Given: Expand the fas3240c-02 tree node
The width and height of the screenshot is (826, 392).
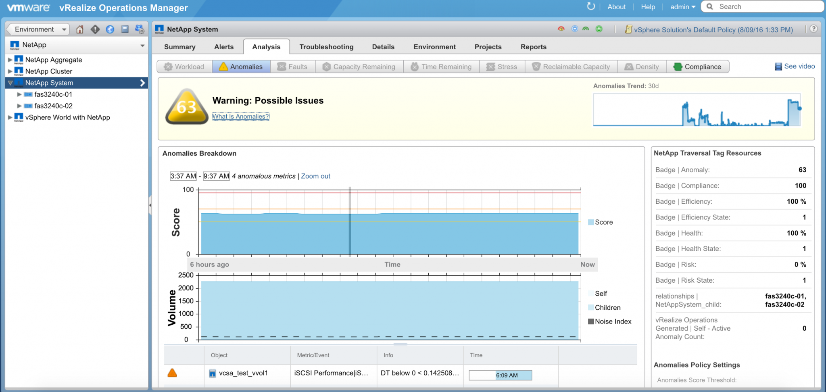Looking at the screenshot, I should click(19, 106).
